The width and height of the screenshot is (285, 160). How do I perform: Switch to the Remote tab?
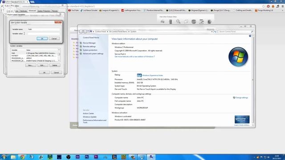tap(55, 11)
